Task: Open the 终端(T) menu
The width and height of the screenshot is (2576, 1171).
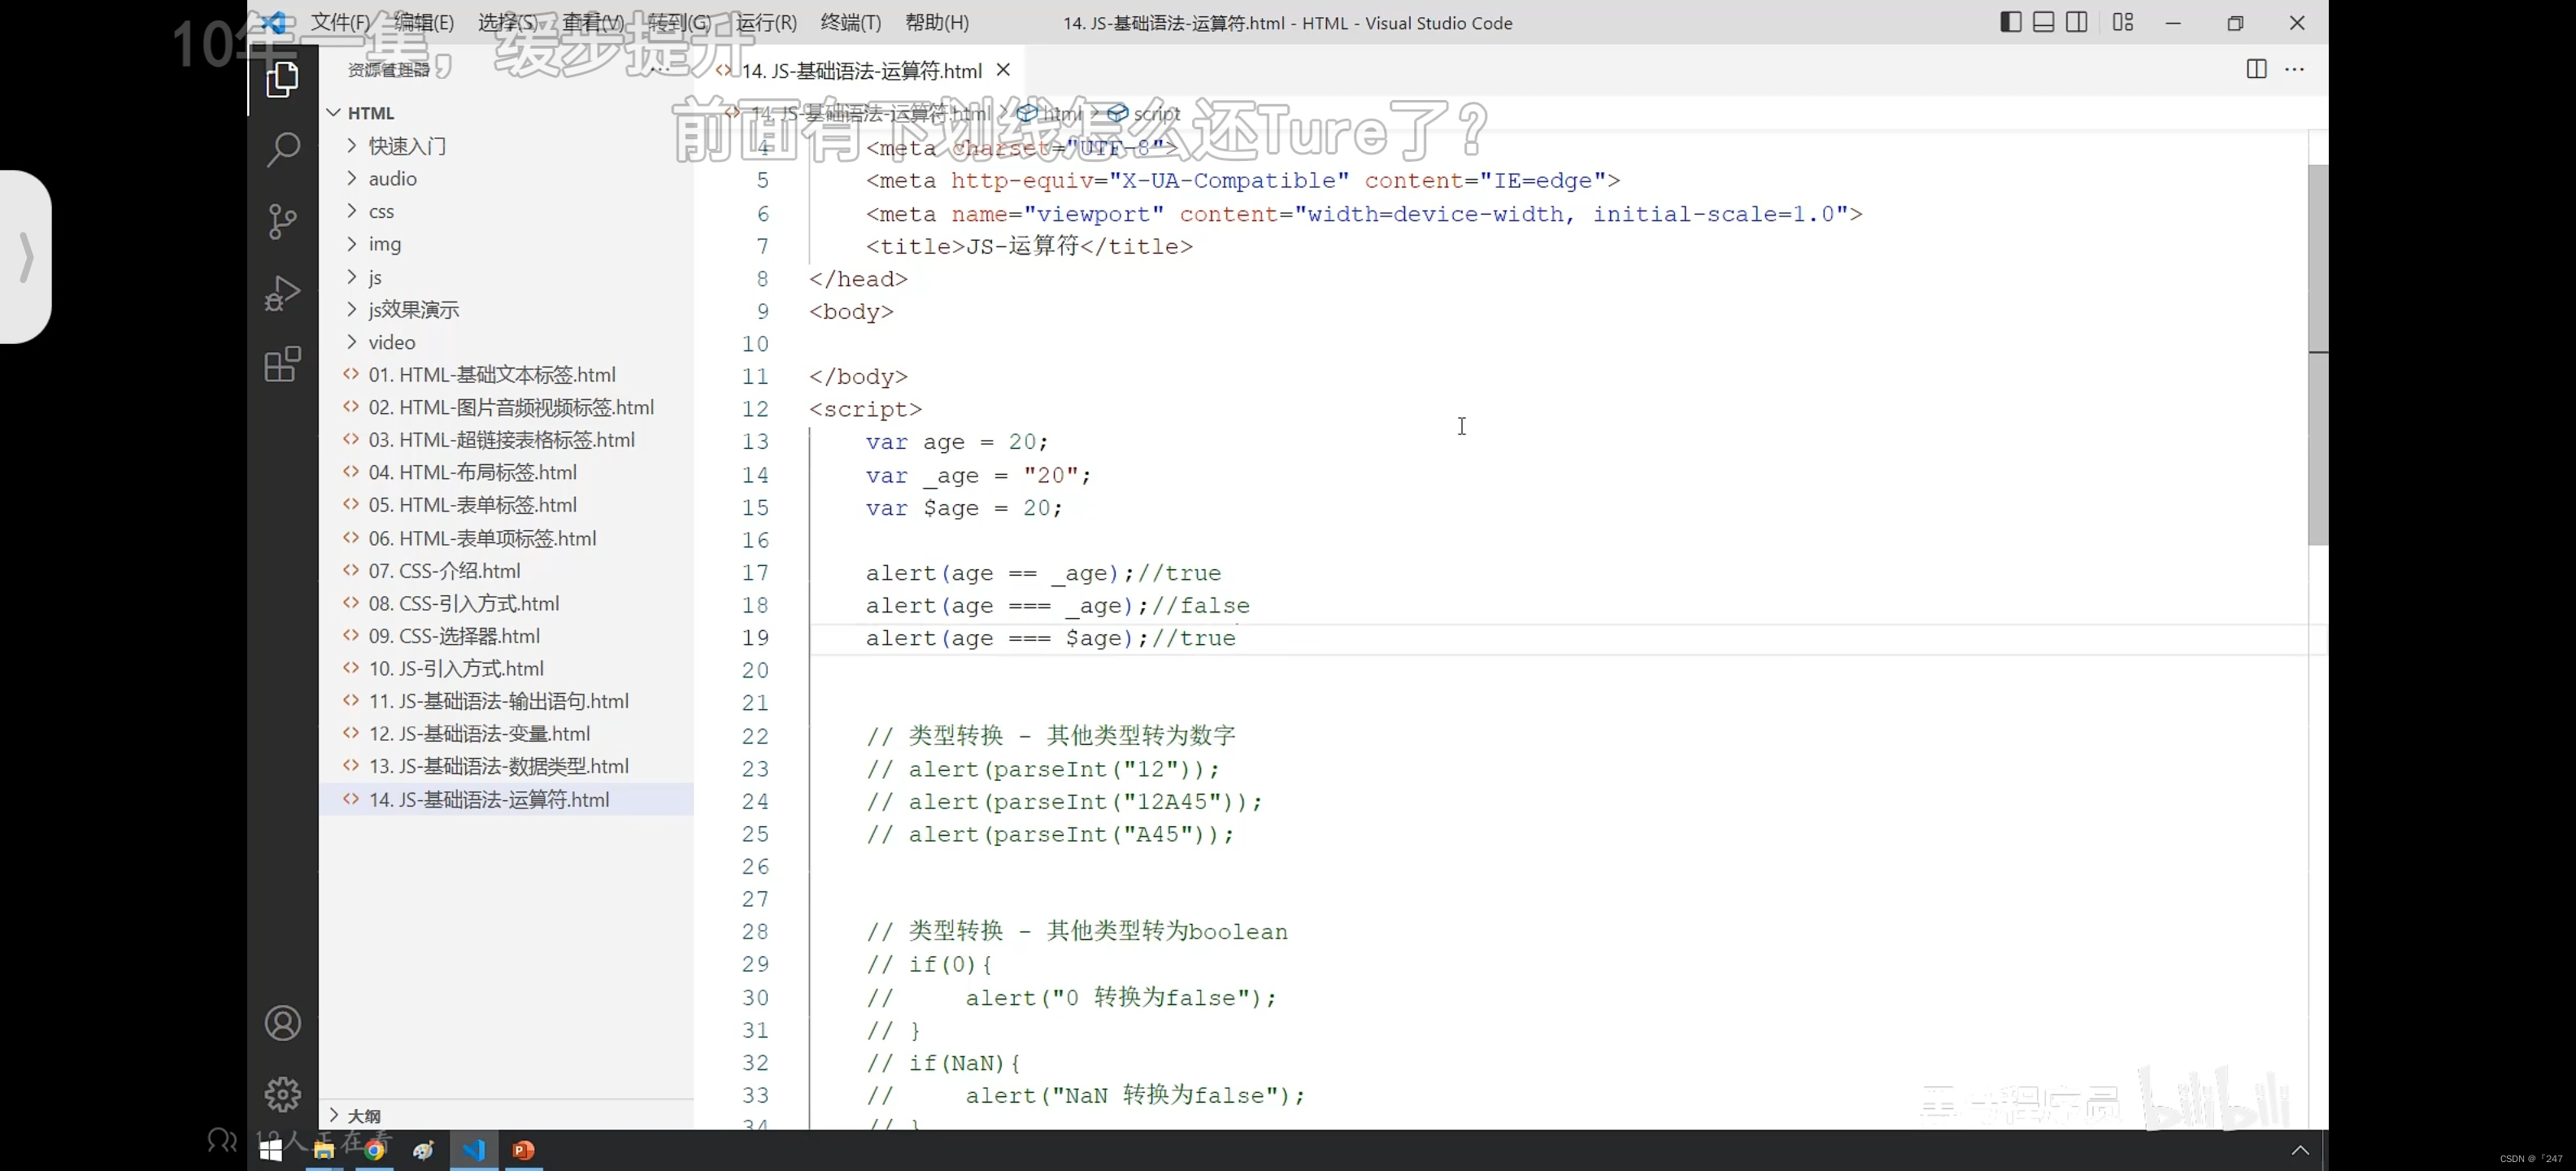Action: click(851, 22)
